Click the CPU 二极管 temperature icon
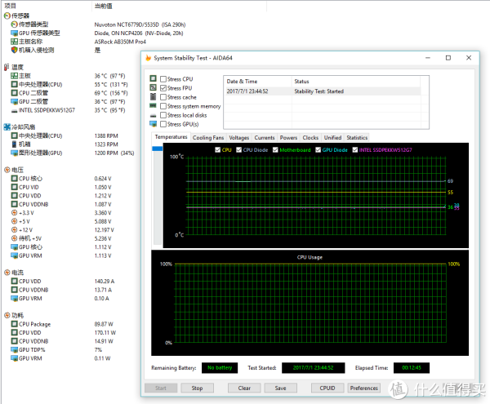Image resolution: width=490 pixels, height=404 pixels. pyautogui.click(x=14, y=93)
